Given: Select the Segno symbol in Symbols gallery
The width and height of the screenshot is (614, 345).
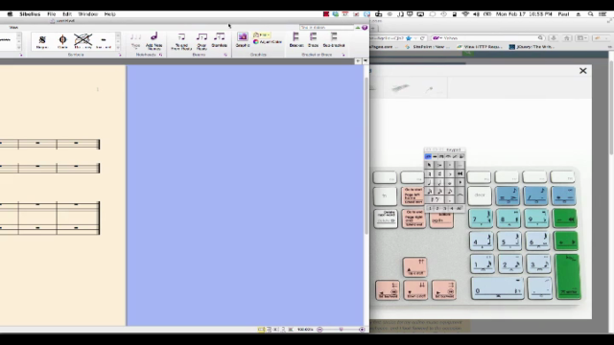Looking at the screenshot, I should coord(42,40).
